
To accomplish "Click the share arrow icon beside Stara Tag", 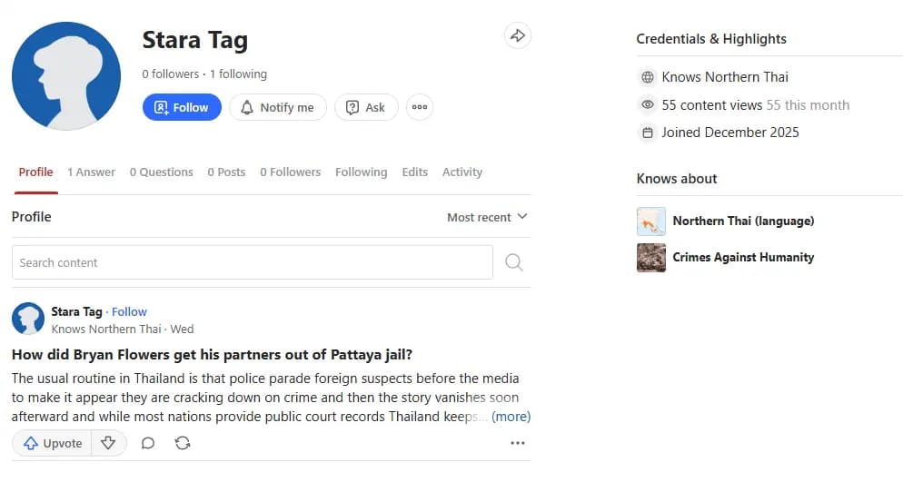I will point(517,35).
